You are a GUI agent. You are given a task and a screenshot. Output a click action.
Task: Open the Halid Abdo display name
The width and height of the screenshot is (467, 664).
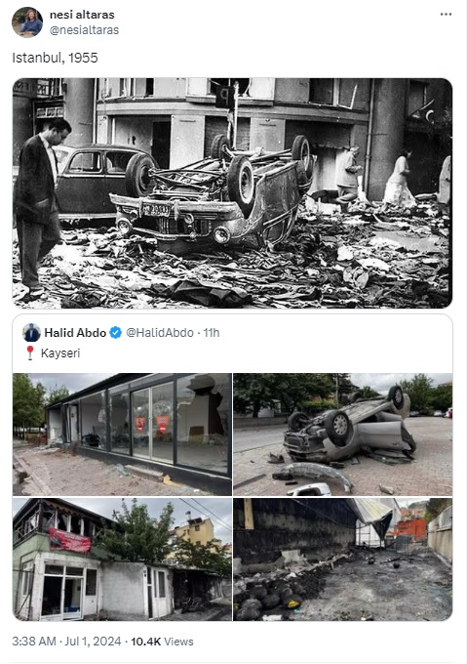click(75, 332)
